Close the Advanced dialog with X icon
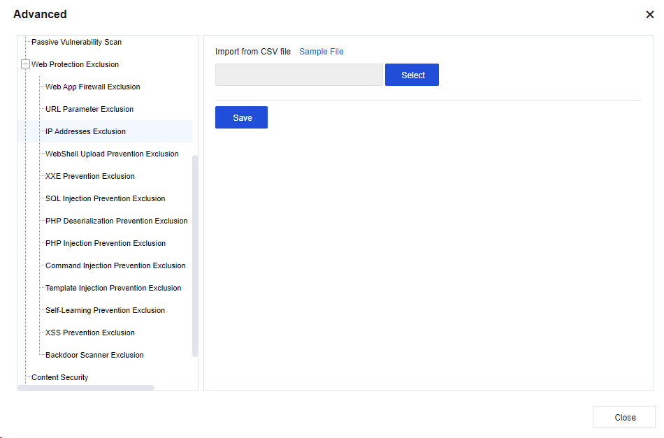 [x=649, y=15]
